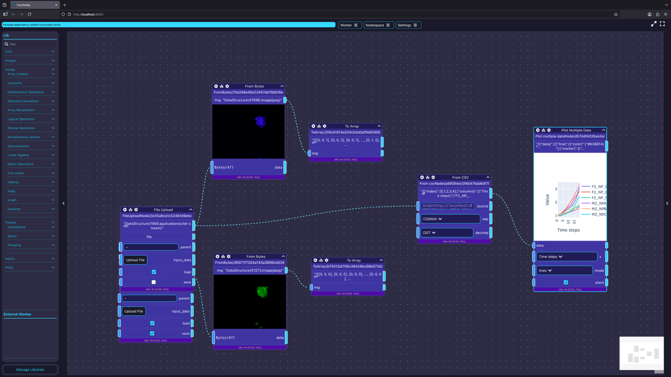671x377 pixels.
Task: Open the Nodespace menu
Action: (x=379, y=25)
